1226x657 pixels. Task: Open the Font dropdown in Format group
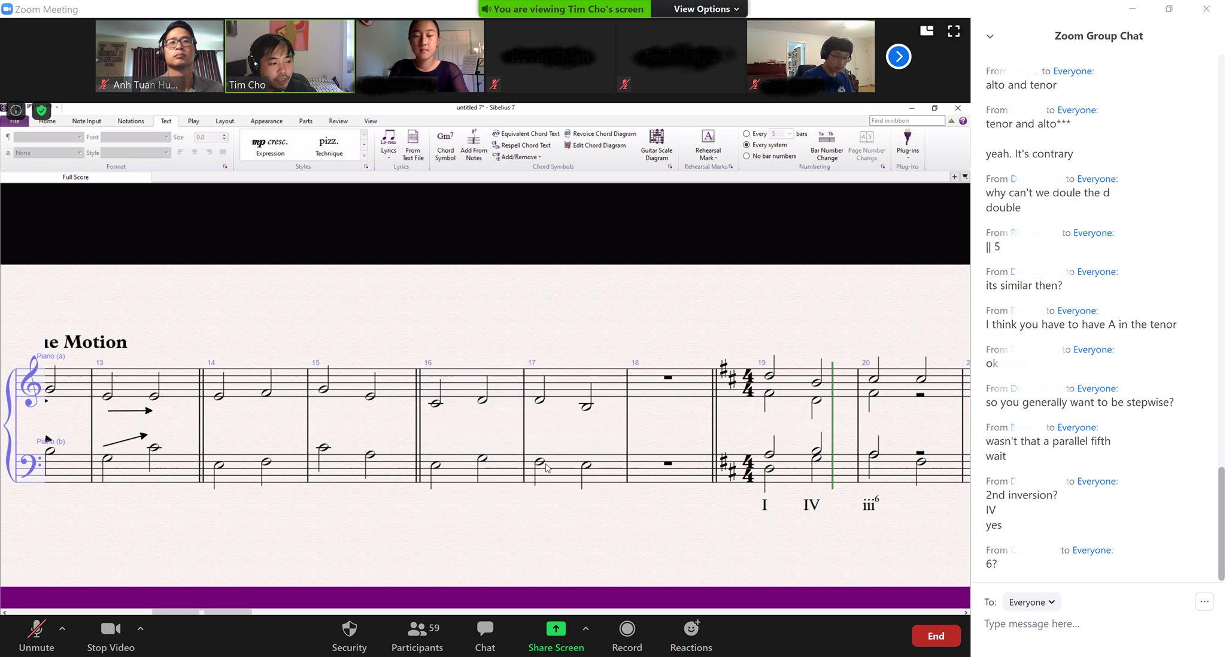tap(135, 137)
